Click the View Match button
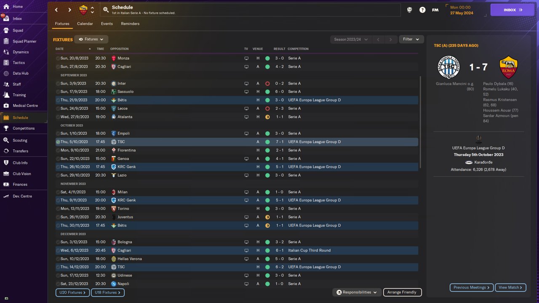 pos(510,287)
